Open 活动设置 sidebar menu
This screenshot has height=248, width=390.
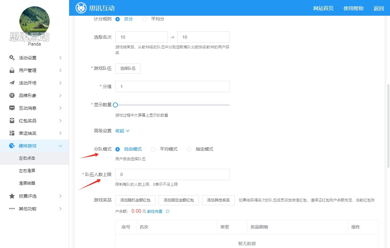tap(34, 58)
